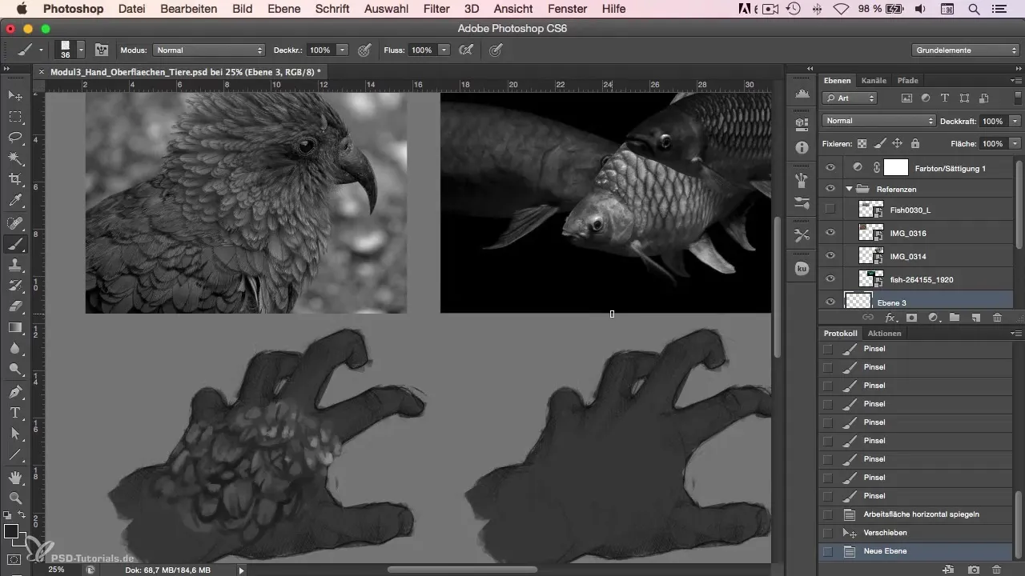Hide the IMG_0316 layer
This screenshot has height=576, width=1025.
(830, 233)
